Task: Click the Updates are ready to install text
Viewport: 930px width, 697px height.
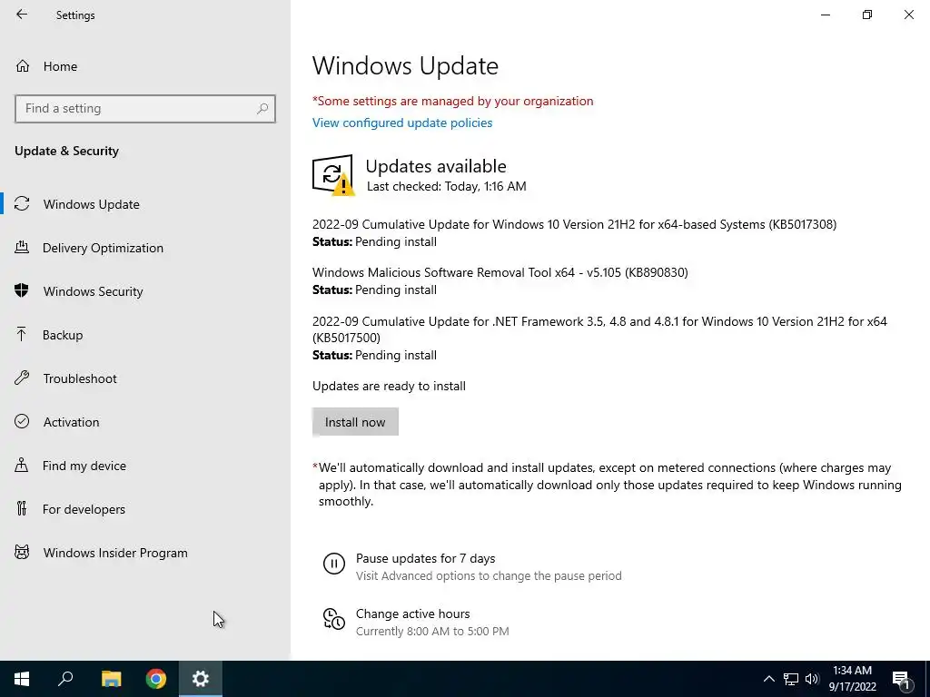Action: click(x=389, y=386)
